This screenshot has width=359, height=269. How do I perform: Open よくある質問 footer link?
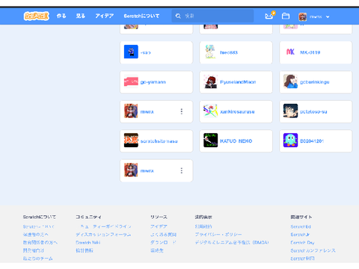[163, 235]
